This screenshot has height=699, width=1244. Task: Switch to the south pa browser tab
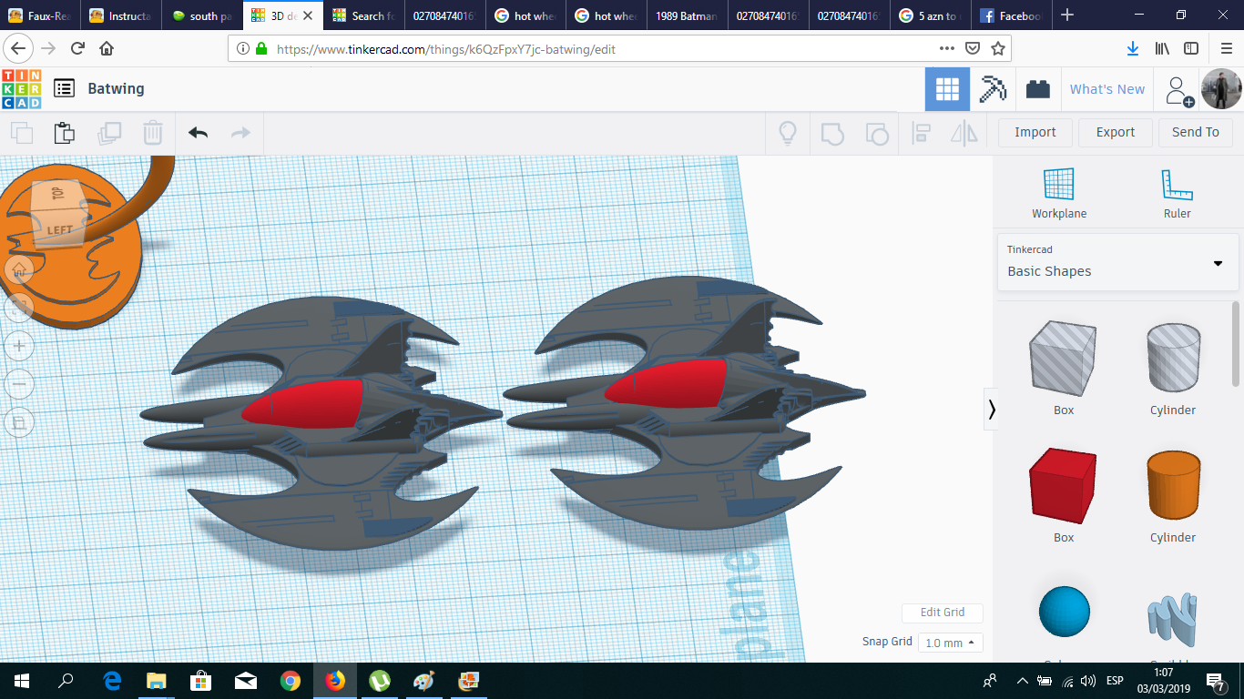point(203,15)
